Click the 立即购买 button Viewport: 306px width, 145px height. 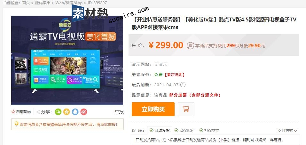153,109
